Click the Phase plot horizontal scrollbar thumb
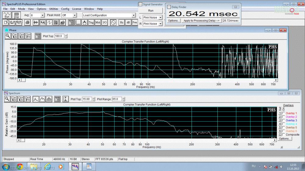 [x=23, y=80]
